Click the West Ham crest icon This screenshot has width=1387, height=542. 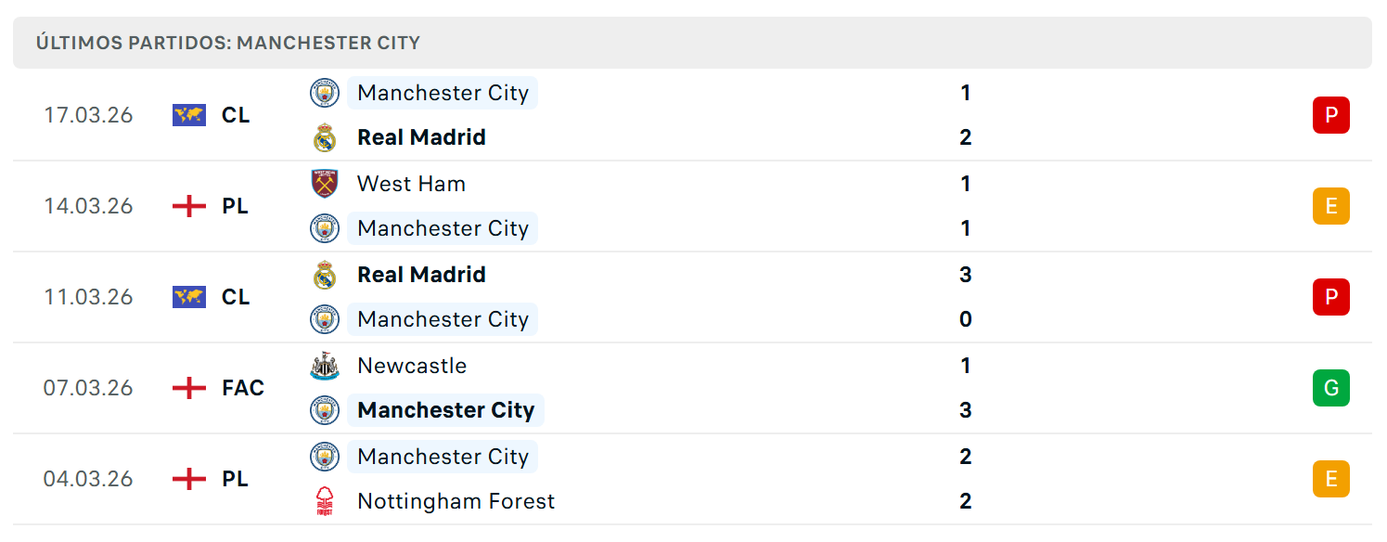point(324,184)
